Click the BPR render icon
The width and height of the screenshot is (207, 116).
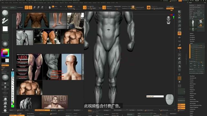(180, 12)
